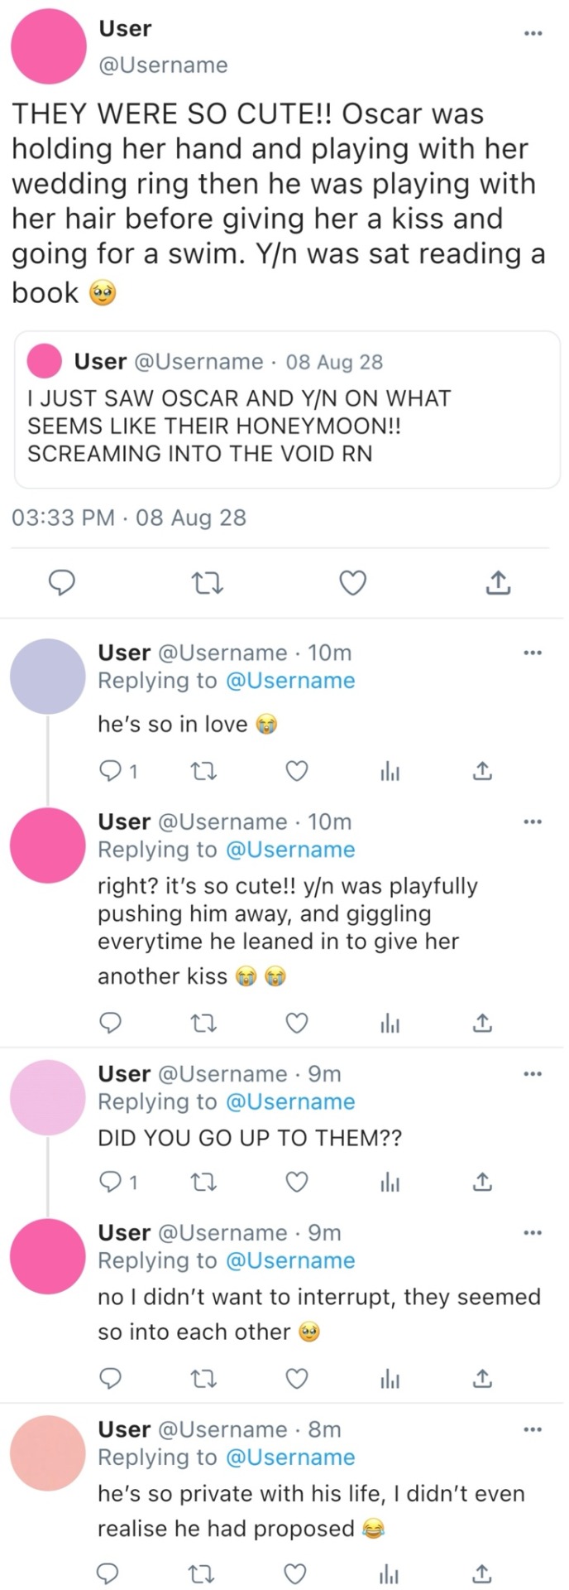
Task: Open more options on "he's so in love" reply
Action: [533, 653]
